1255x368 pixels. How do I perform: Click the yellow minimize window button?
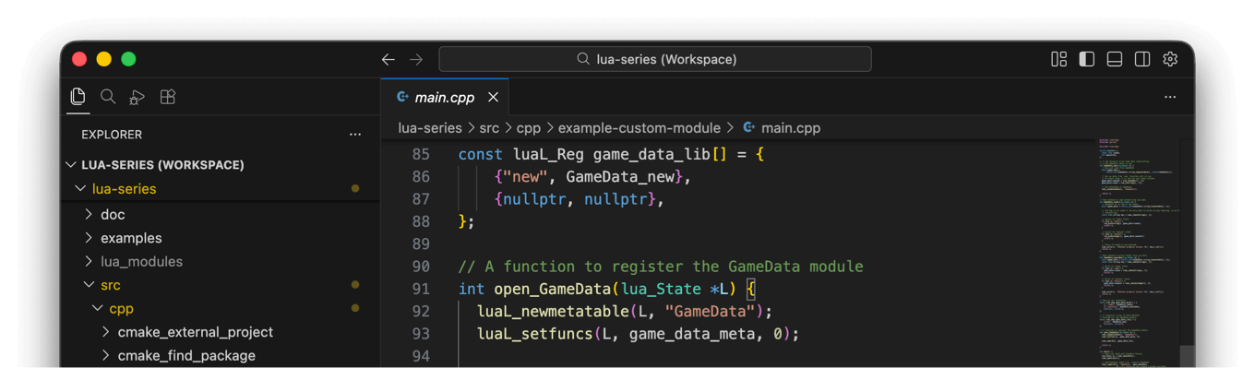coord(104,59)
